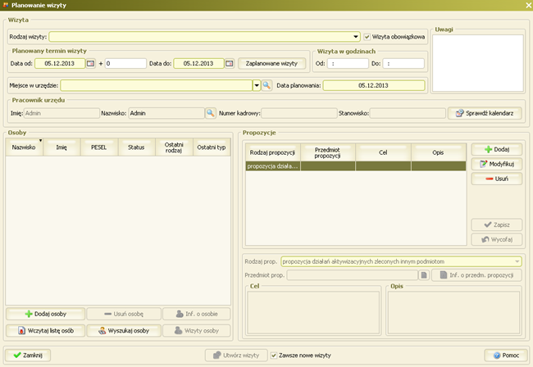Click the Wycofaj button

(497, 239)
